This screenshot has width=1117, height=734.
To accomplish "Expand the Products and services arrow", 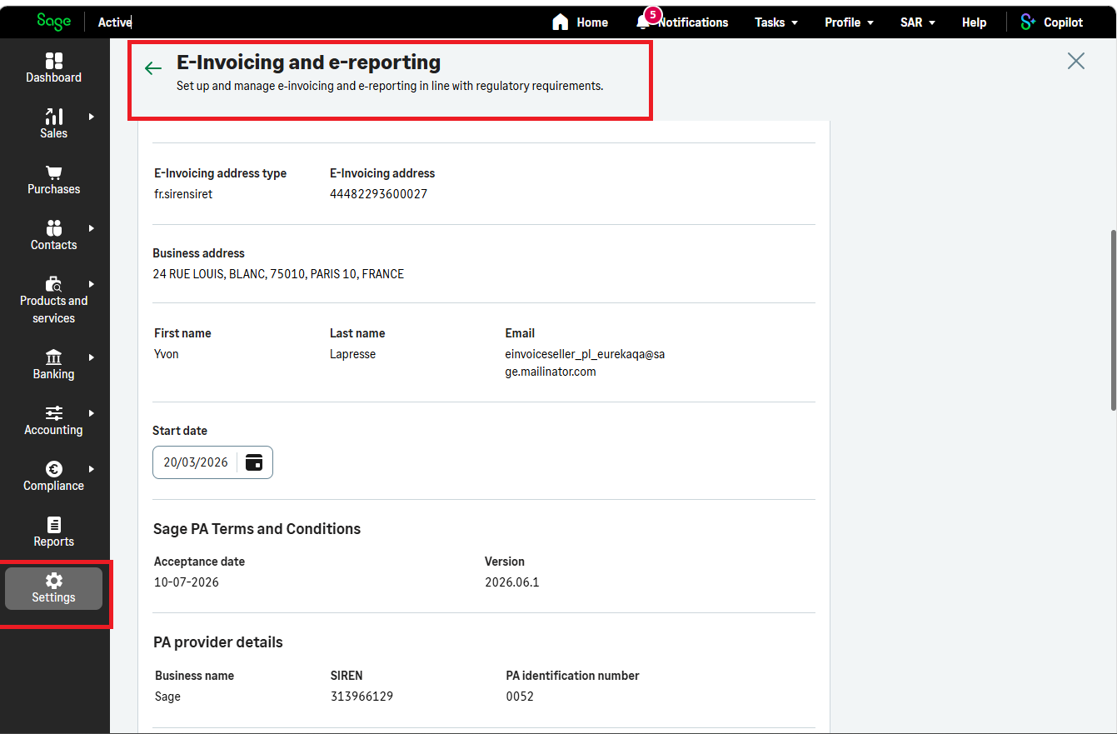I will pos(92,284).
